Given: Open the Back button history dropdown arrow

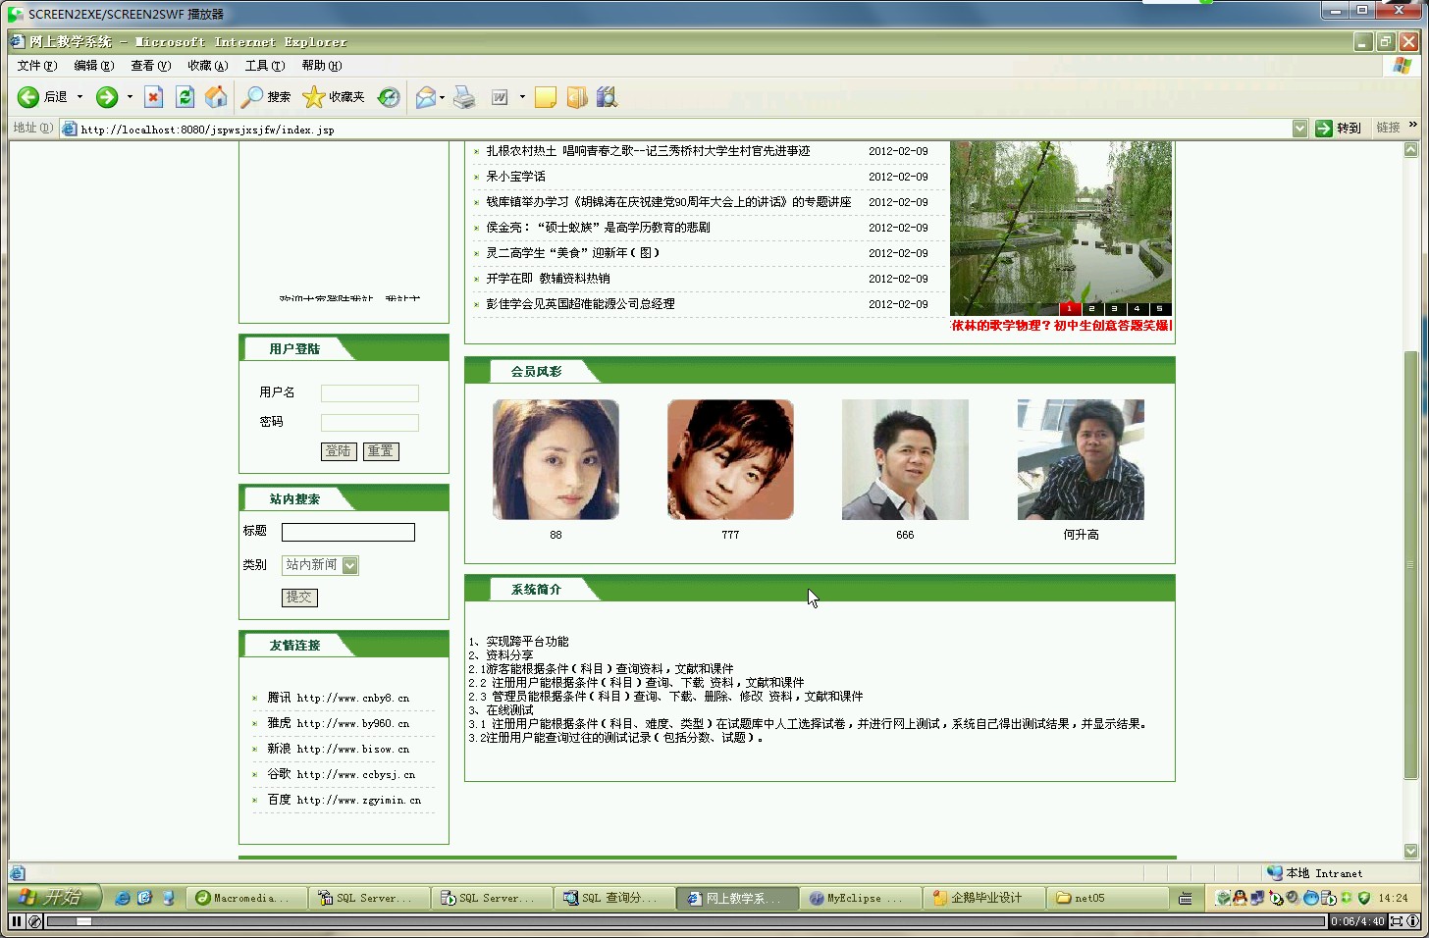Looking at the screenshot, I should pyautogui.click(x=80, y=97).
